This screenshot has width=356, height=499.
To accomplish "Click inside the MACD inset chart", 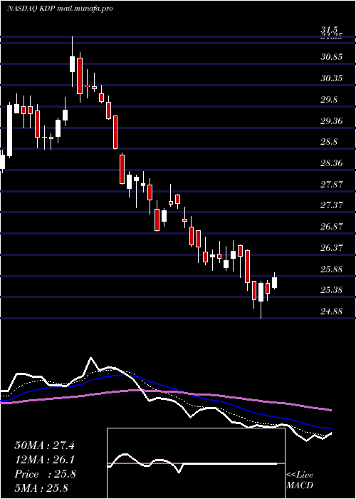I will (196, 463).
